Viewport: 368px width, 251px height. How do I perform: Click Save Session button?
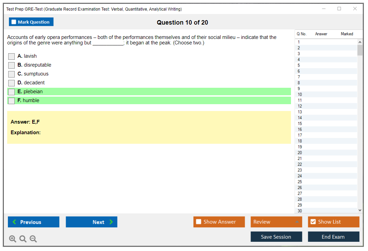[276, 237]
